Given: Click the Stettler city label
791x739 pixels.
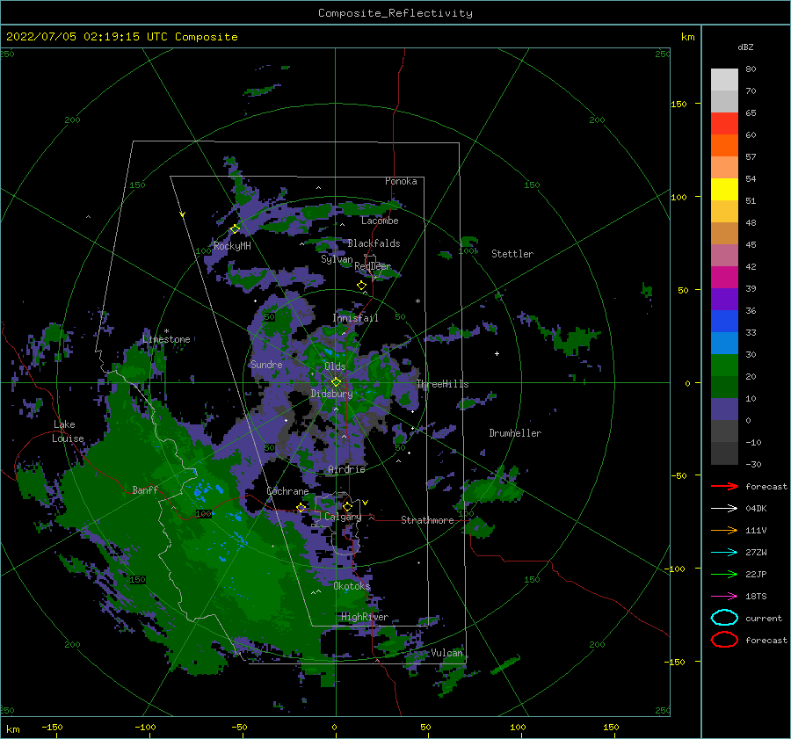Looking at the screenshot, I should point(512,254).
